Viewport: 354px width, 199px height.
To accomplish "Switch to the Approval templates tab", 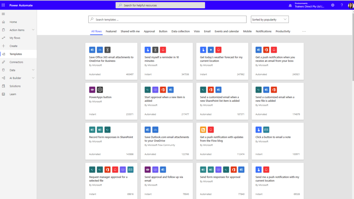I will (x=149, y=31).
